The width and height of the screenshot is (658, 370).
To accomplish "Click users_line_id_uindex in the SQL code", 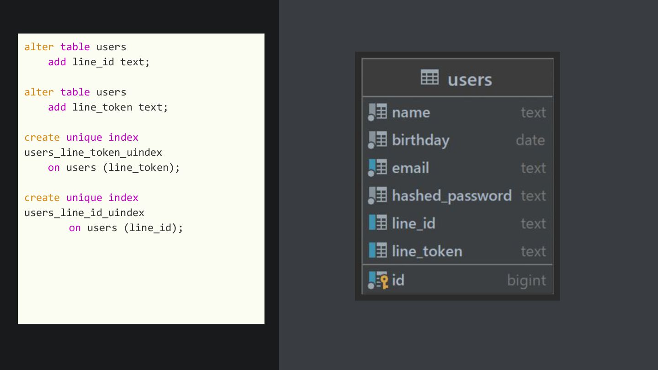I will (x=84, y=212).
